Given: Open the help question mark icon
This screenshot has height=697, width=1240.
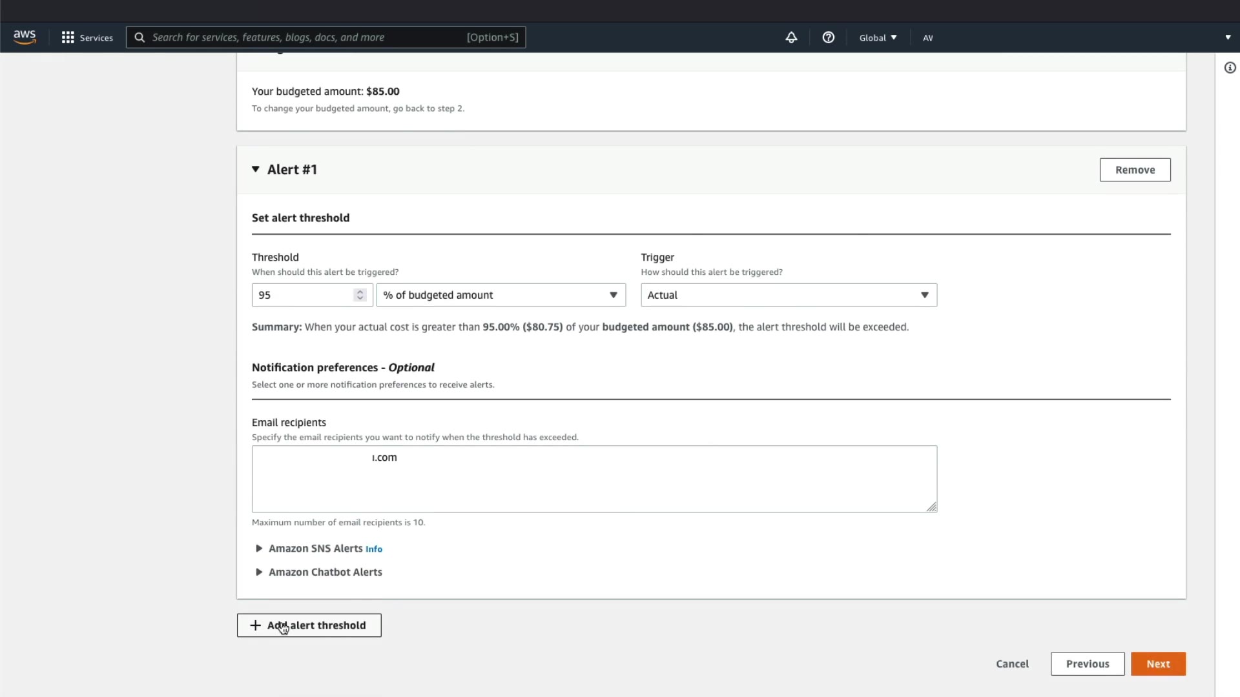Looking at the screenshot, I should coord(828,37).
